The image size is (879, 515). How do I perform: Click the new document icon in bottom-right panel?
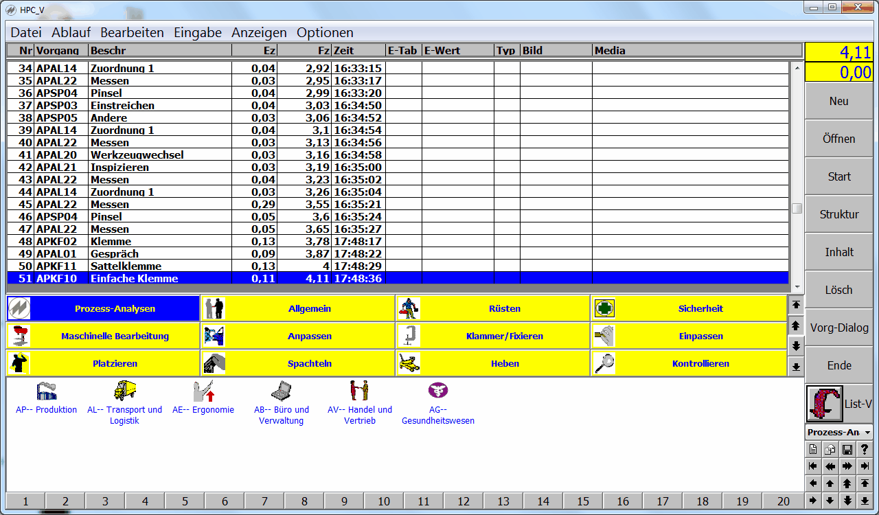coord(813,450)
